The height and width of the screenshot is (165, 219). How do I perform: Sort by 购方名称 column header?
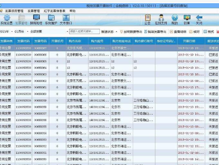(x=77, y=41)
